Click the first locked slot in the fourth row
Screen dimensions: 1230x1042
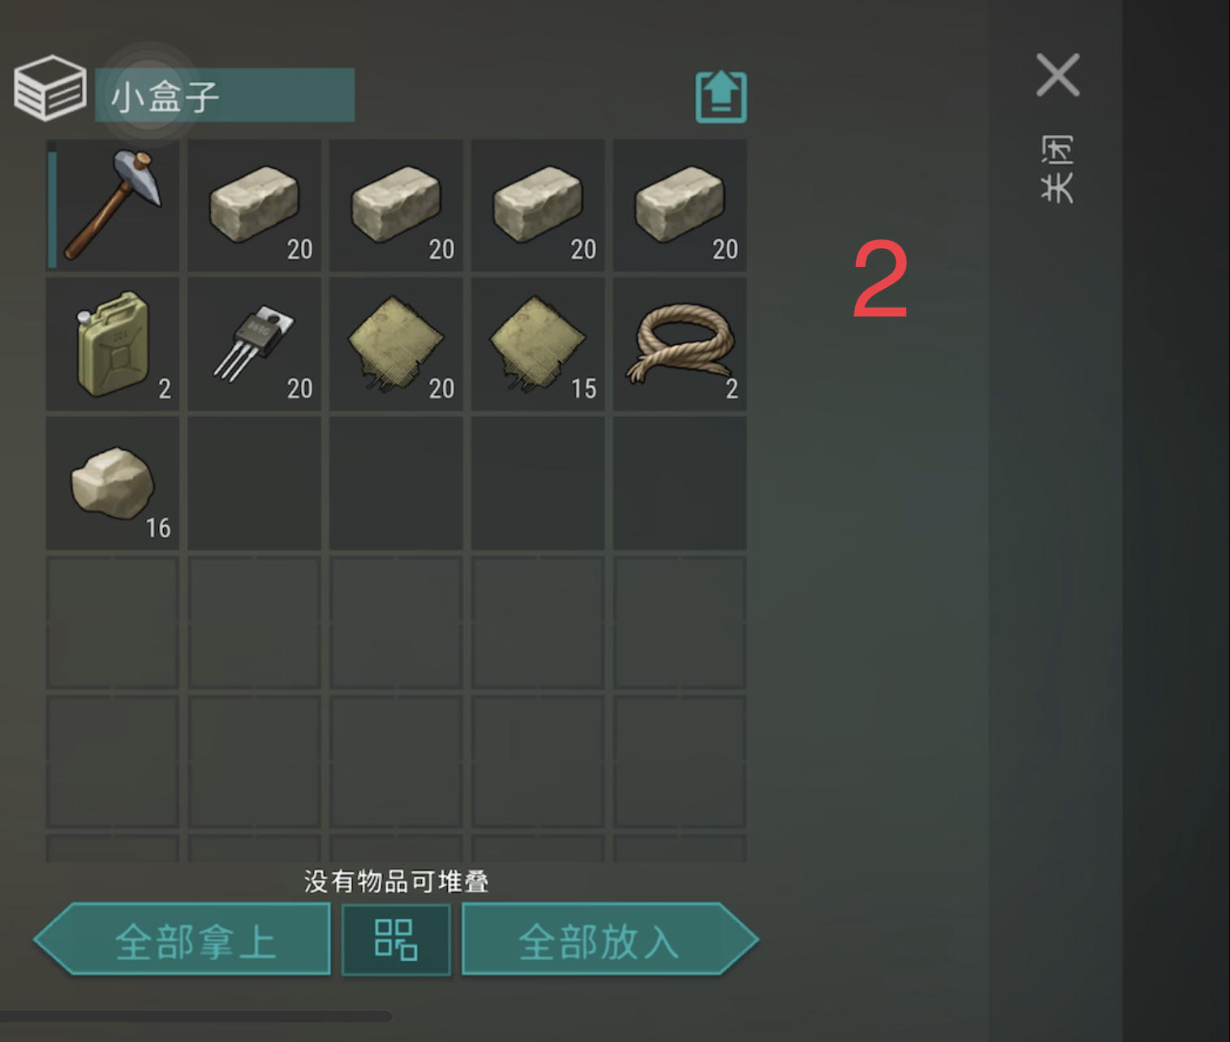(113, 622)
